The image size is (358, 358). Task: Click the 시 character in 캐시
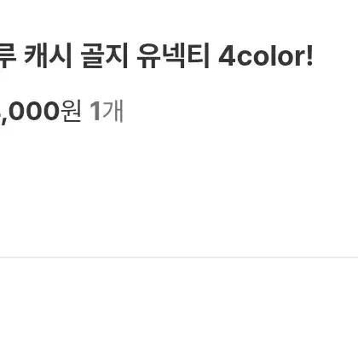61,56
